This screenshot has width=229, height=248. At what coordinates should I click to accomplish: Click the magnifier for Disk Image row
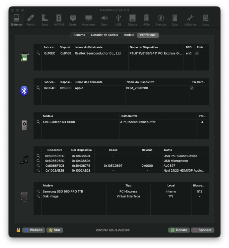[38, 196]
